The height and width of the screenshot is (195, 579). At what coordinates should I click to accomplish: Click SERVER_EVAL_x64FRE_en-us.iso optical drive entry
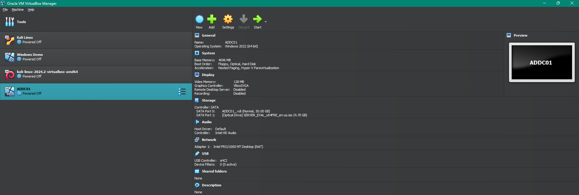pyautogui.click(x=265, y=115)
